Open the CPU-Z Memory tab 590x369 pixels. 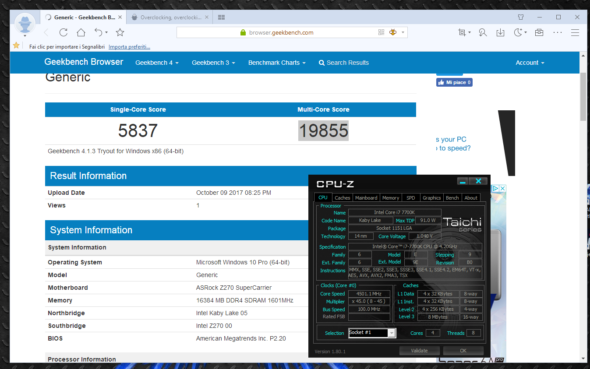pos(391,198)
